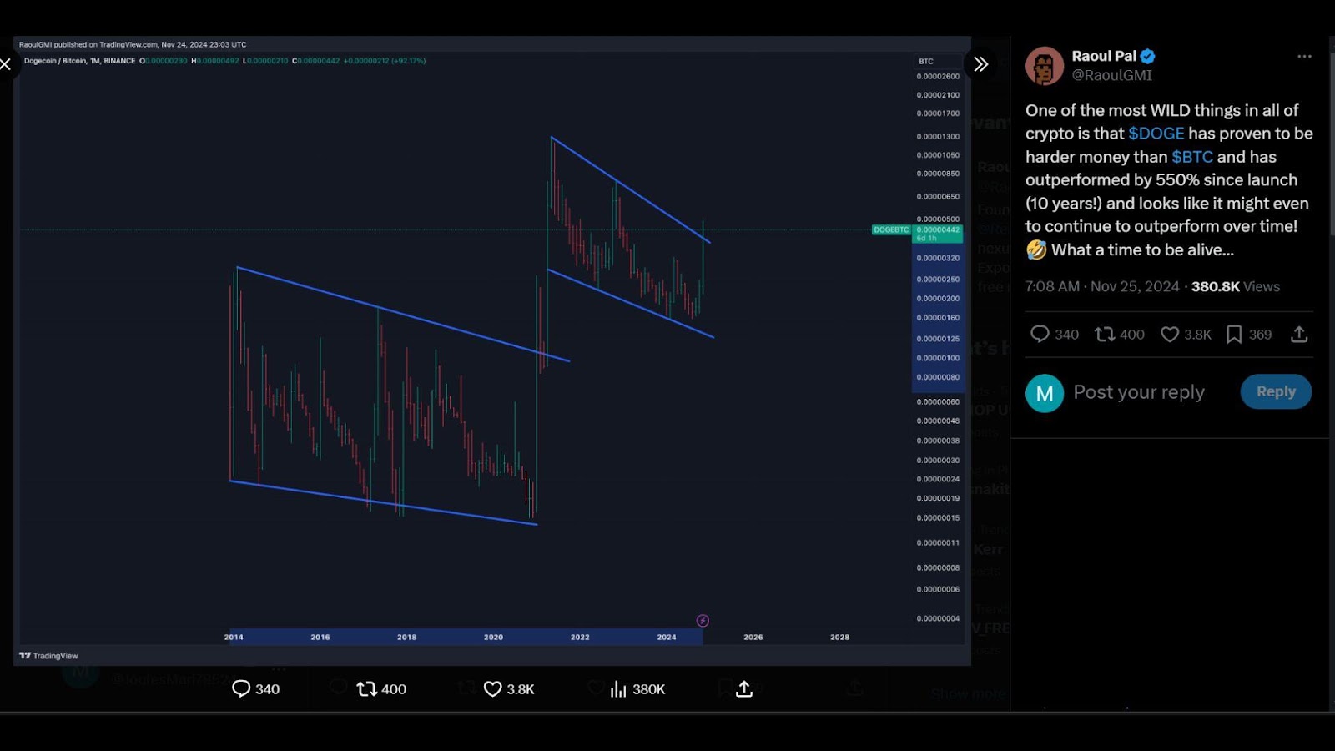Click the M user avatar beside the reply box
Viewport: 1335px width, 751px height.
1045,393
